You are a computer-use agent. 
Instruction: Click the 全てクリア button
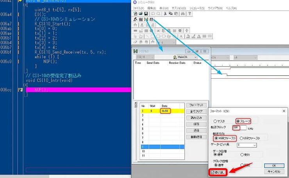[196, 111]
